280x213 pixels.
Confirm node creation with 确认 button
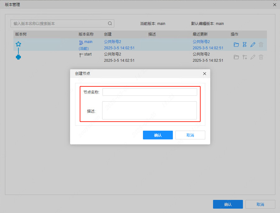pyautogui.click(x=158, y=135)
